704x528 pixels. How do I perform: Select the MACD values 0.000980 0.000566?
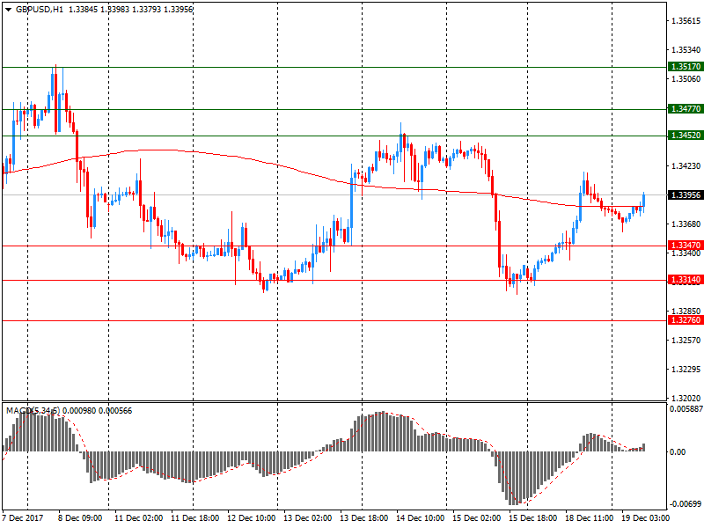click(x=98, y=411)
